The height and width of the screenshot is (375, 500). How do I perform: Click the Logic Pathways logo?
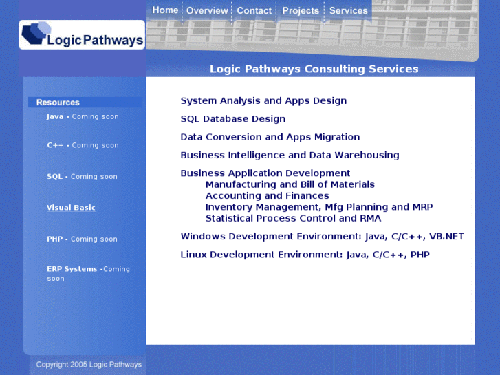click(82, 35)
